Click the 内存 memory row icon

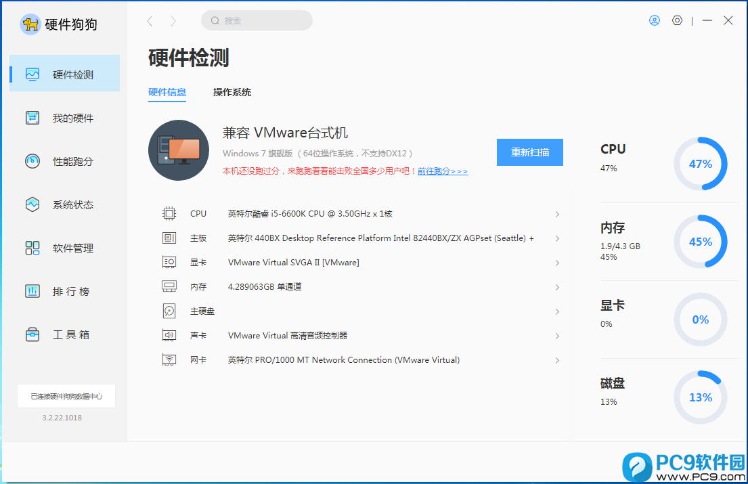tap(169, 286)
